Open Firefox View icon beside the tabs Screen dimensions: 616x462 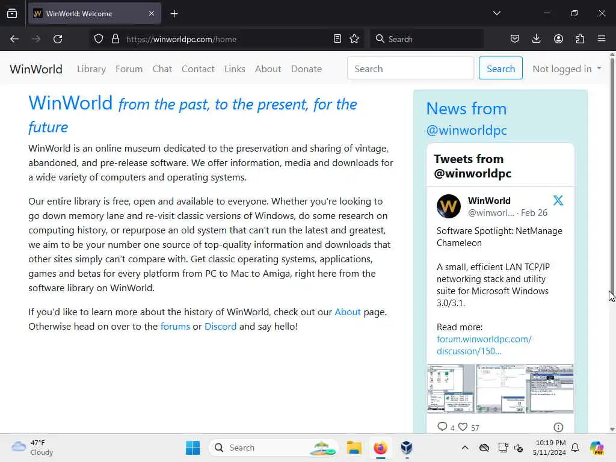pyautogui.click(x=12, y=14)
